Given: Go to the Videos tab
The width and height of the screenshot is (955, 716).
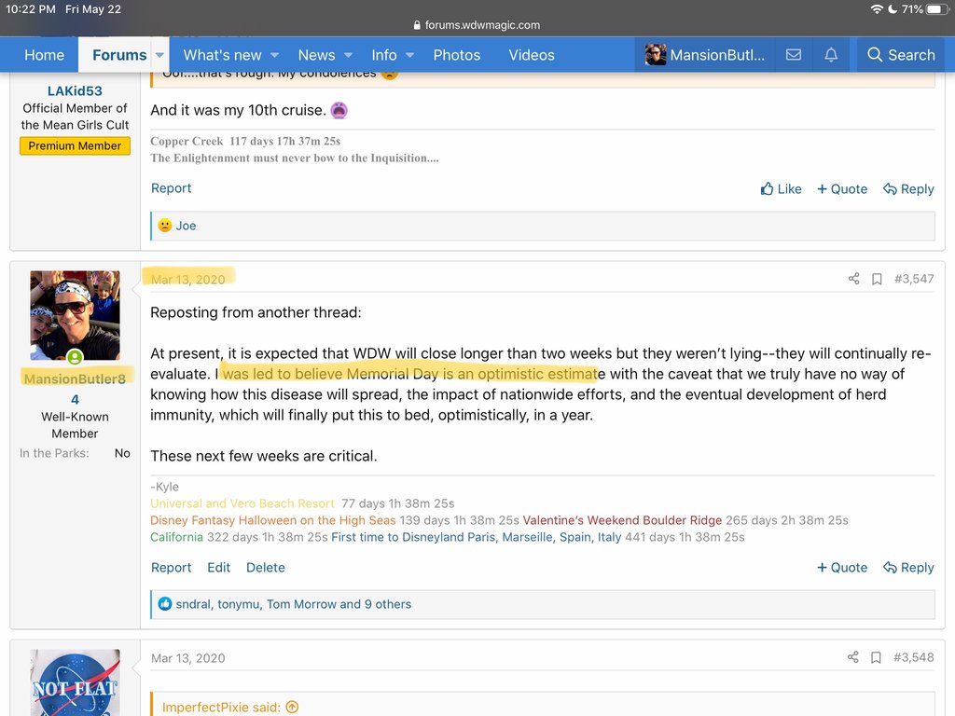Looking at the screenshot, I should (x=532, y=55).
